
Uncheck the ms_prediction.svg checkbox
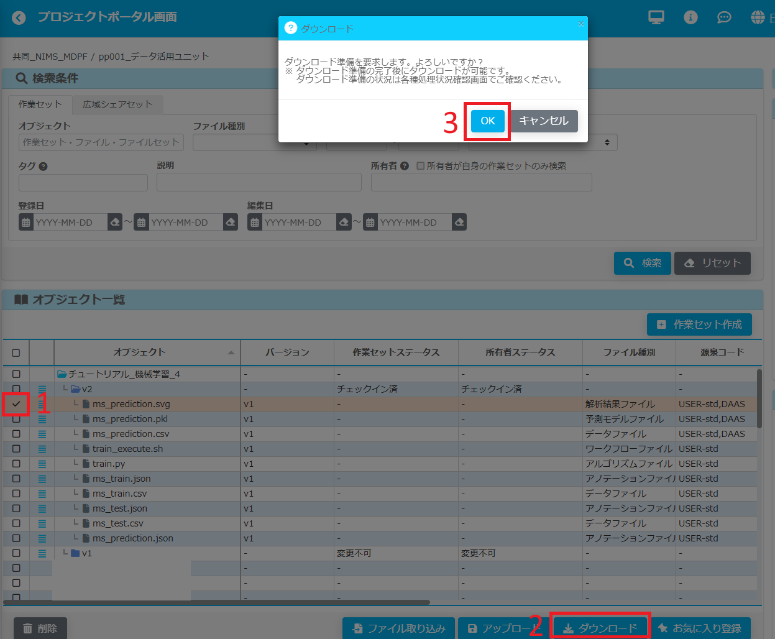point(16,404)
